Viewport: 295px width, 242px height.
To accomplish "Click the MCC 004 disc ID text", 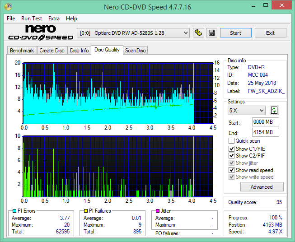I will pos(258,75).
